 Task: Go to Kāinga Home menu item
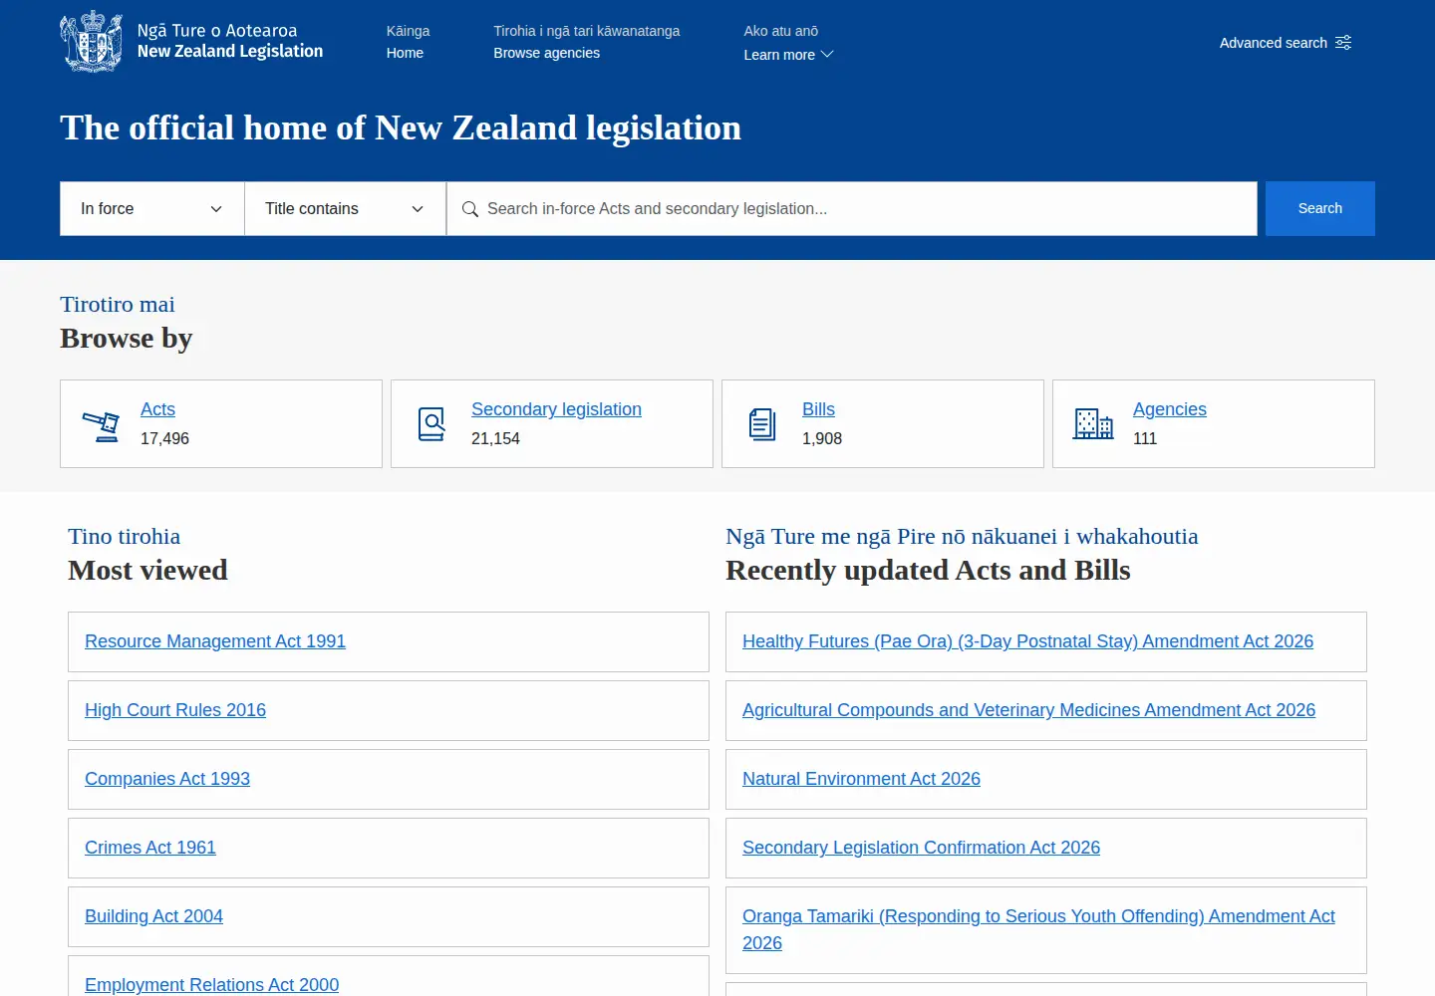[x=408, y=42]
